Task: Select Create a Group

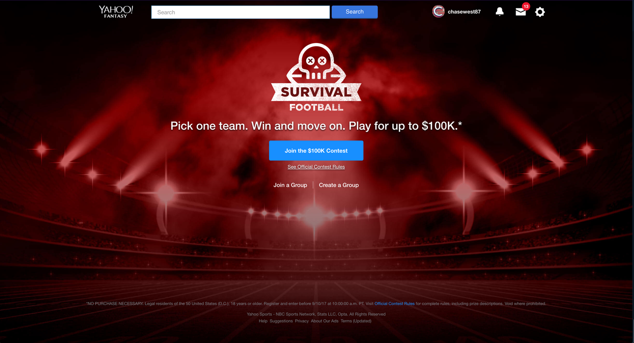Action: [339, 185]
